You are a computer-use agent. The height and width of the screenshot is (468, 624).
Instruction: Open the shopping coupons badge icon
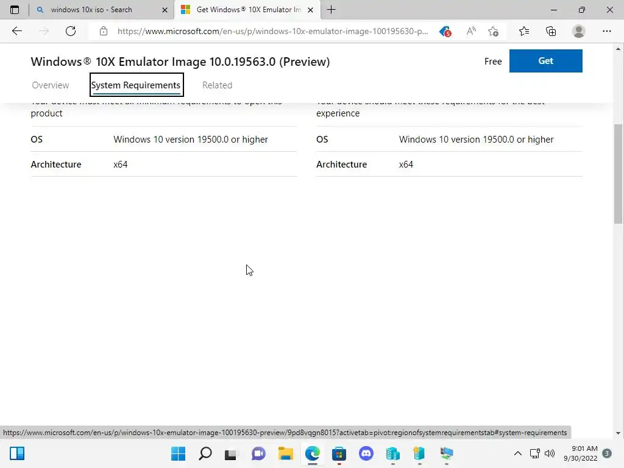(445, 32)
